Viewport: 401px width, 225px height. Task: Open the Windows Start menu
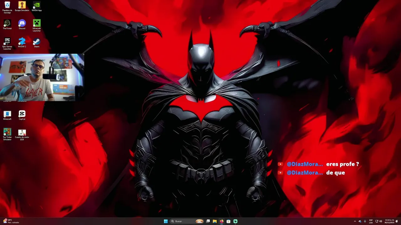pyautogui.click(x=166, y=221)
